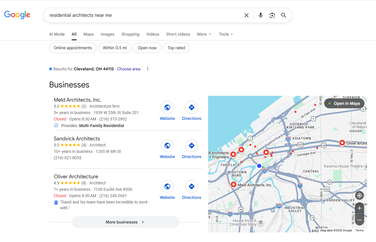Start voice search with microphone icon
Screen dimensions: 376x242
(x=260, y=15)
